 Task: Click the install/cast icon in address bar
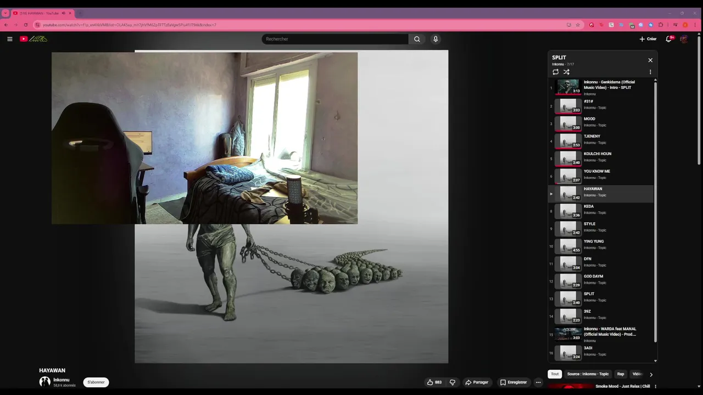pyautogui.click(x=568, y=25)
